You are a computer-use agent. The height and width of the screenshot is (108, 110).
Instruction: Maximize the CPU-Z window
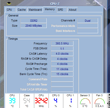point(94,3)
